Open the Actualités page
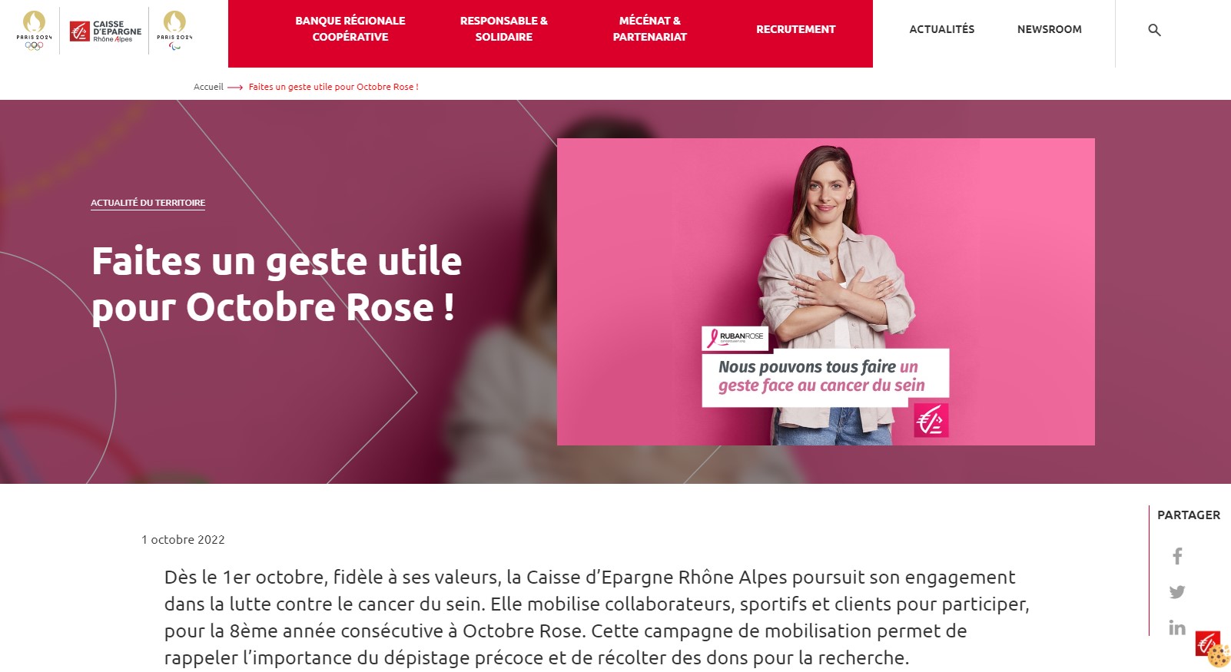 [942, 29]
